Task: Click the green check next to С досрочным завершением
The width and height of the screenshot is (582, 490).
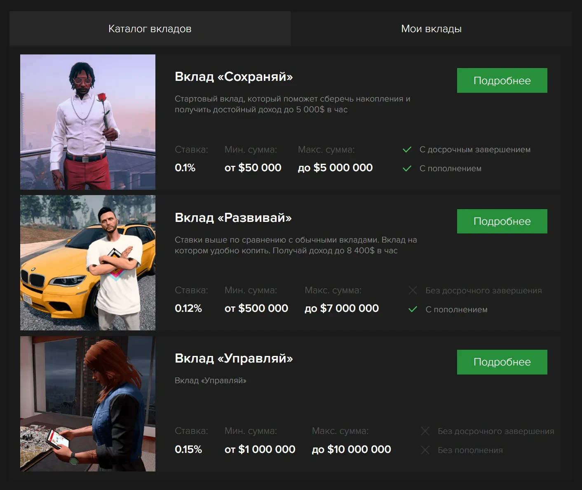Action: [x=407, y=149]
